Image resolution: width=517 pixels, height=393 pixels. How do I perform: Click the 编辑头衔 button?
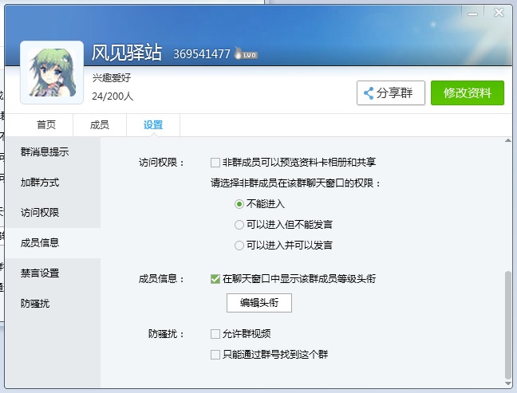click(259, 303)
